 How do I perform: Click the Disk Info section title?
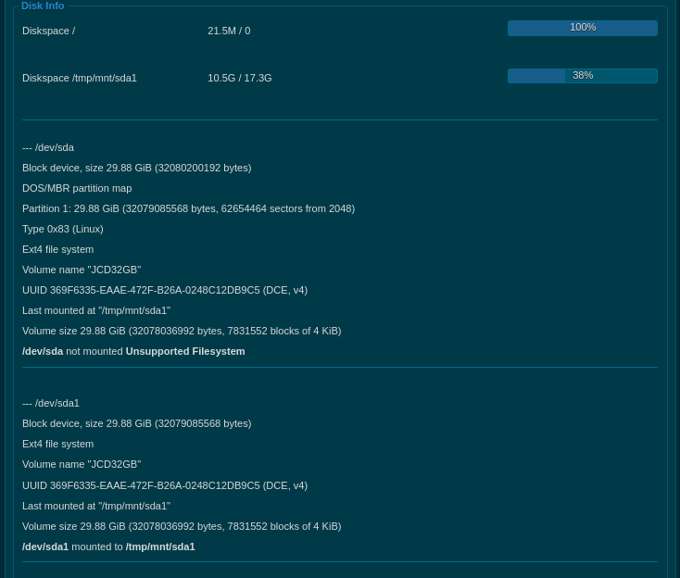(x=43, y=6)
